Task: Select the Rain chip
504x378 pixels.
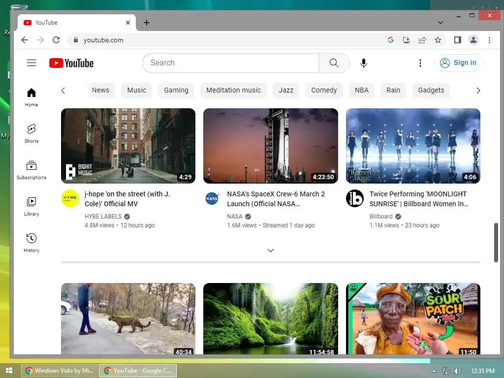Action: 393,91
